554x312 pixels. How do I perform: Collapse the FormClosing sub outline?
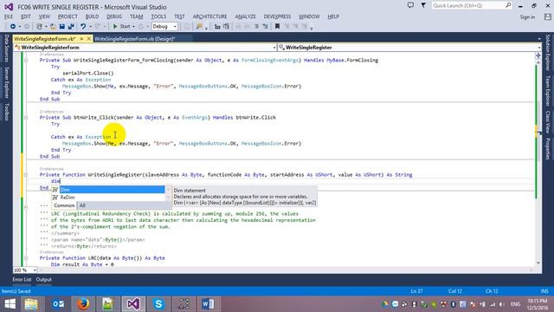pos(26,60)
